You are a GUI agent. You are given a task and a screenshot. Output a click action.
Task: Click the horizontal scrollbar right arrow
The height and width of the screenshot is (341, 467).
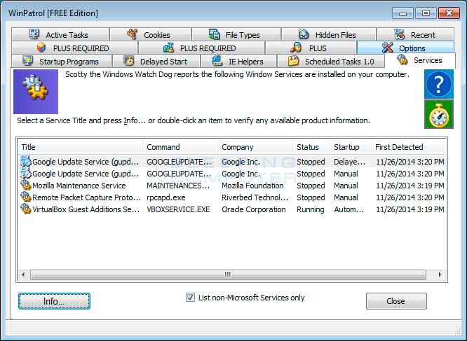point(440,274)
